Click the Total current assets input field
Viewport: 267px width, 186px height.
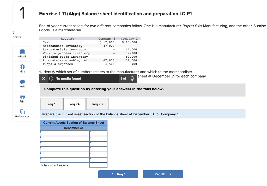pos(98,165)
